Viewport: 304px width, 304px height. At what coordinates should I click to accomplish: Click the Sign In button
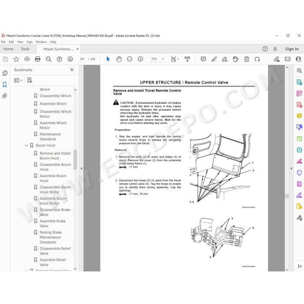[291, 49]
